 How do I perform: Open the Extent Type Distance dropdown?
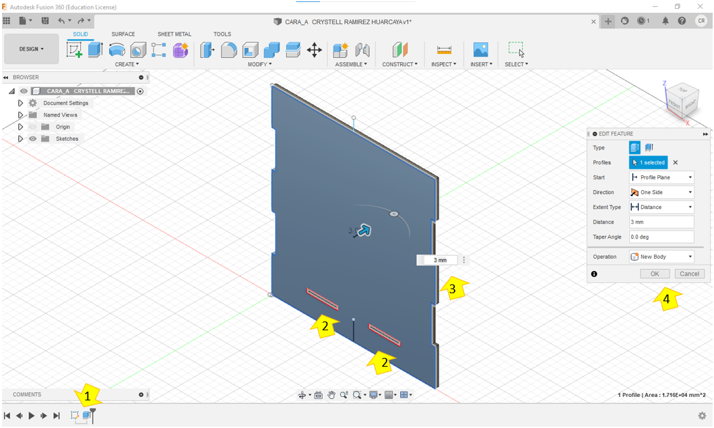click(x=661, y=207)
